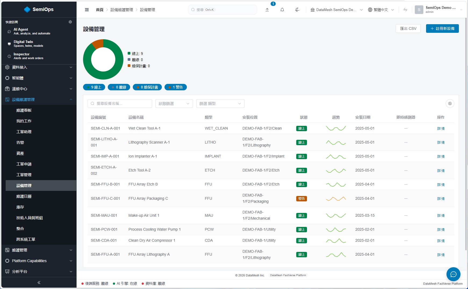
Task: Open 詳情 link for SEMI-CDA-001
Action: 441,241
